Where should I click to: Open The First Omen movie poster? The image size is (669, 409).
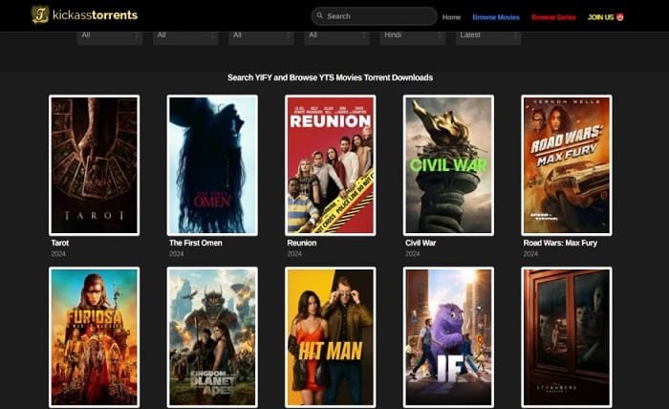click(x=212, y=165)
